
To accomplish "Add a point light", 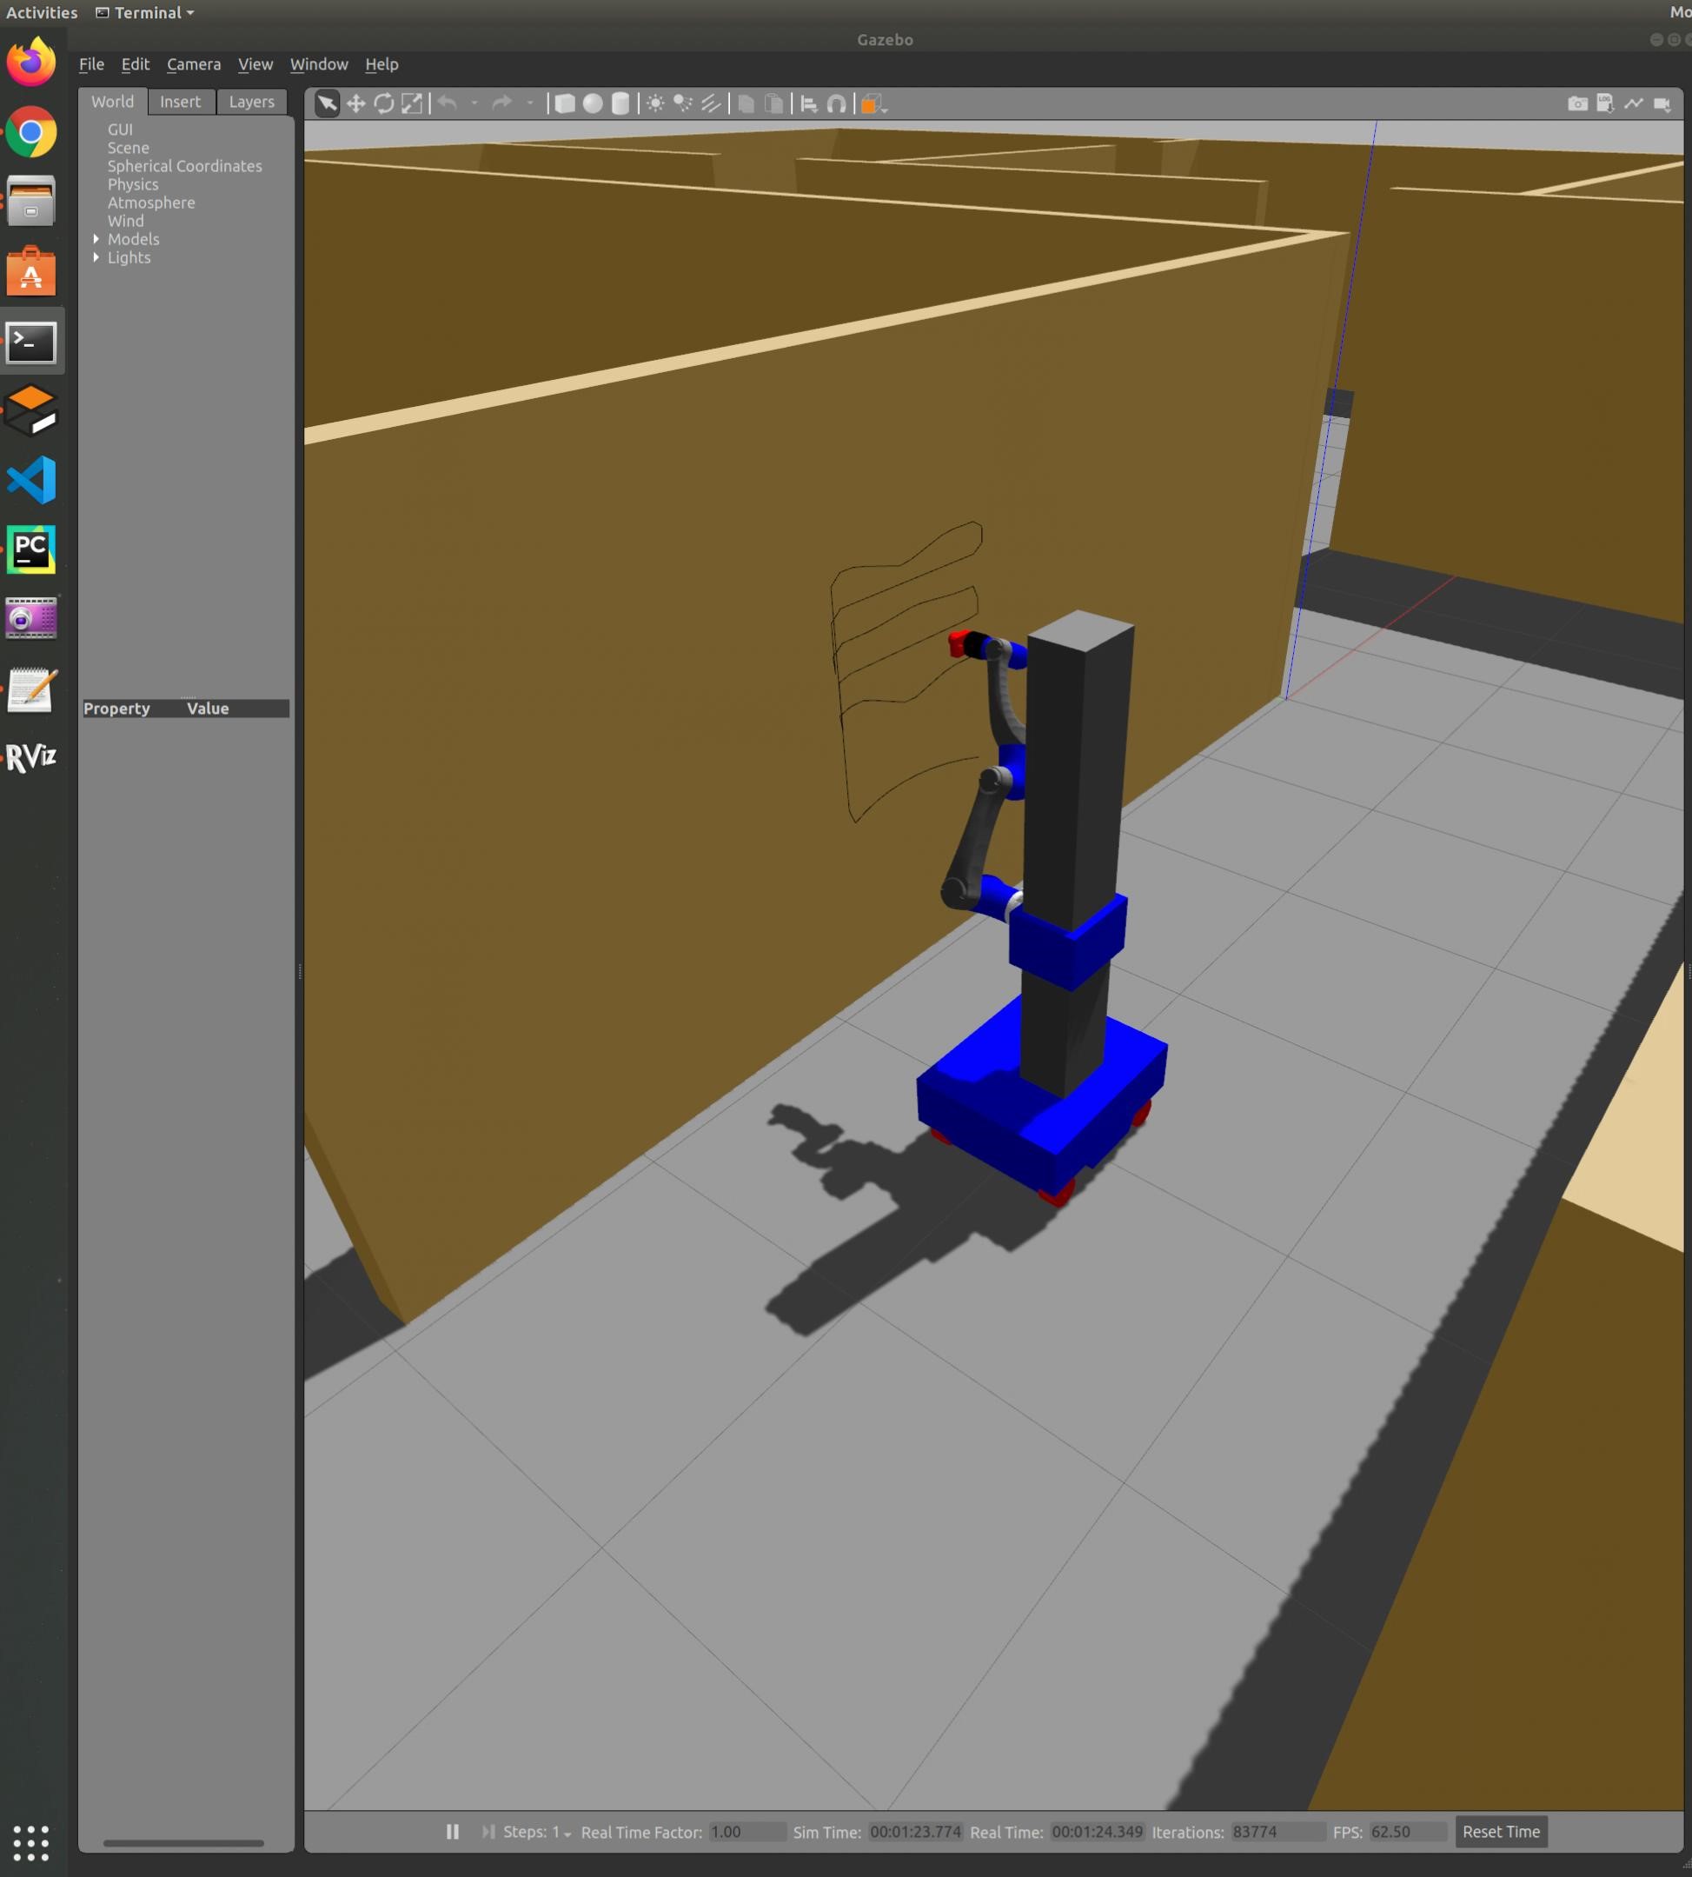I will click(655, 104).
